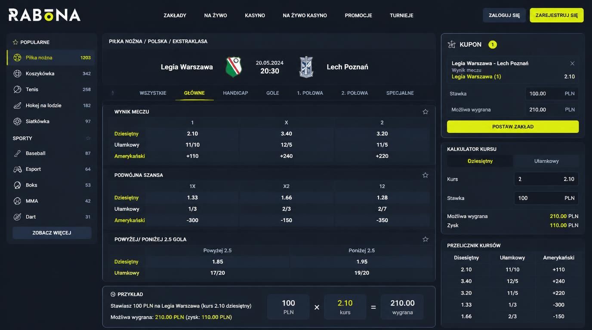Click the Zaloguj się button
Image resolution: width=592 pixels, height=330 pixels.
tap(504, 15)
